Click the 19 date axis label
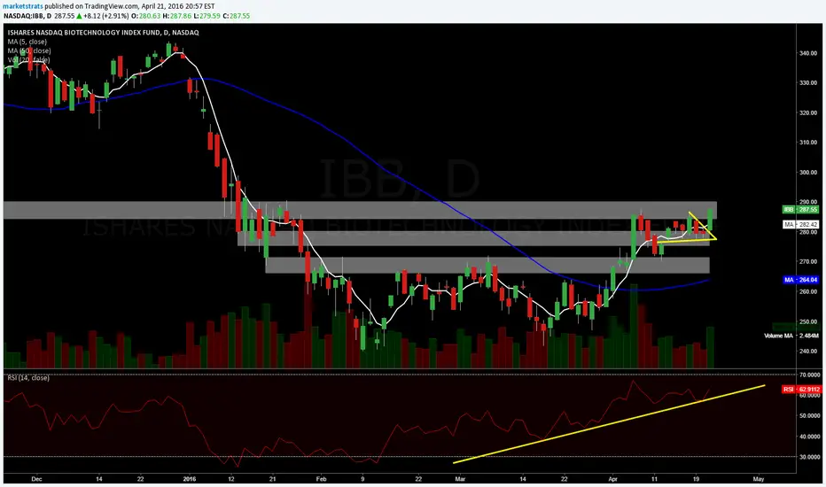 click(697, 479)
